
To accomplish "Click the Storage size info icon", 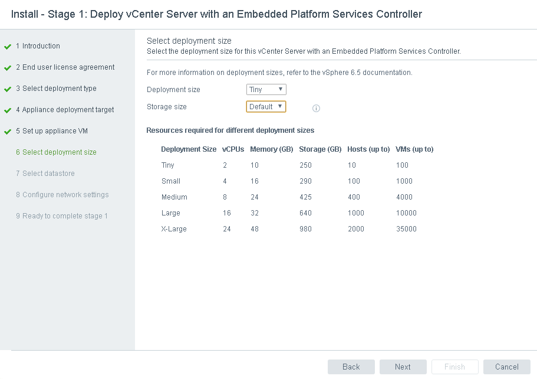I will [x=316, y=108].
